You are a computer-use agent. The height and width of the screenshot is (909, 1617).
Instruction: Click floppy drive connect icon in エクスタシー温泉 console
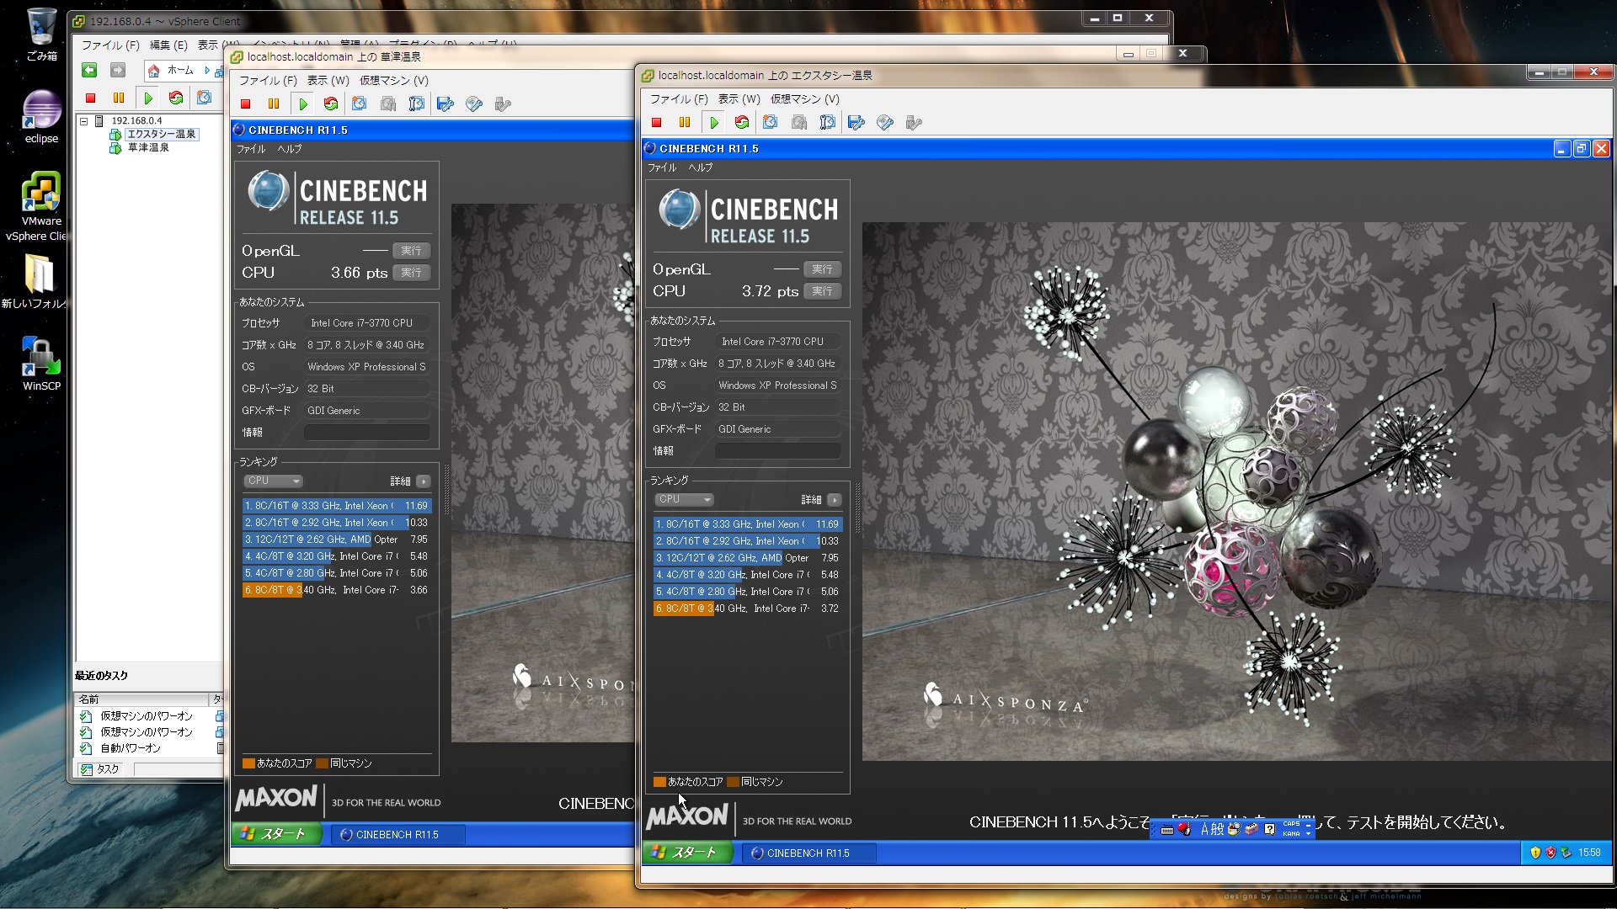tap(857, 123)
